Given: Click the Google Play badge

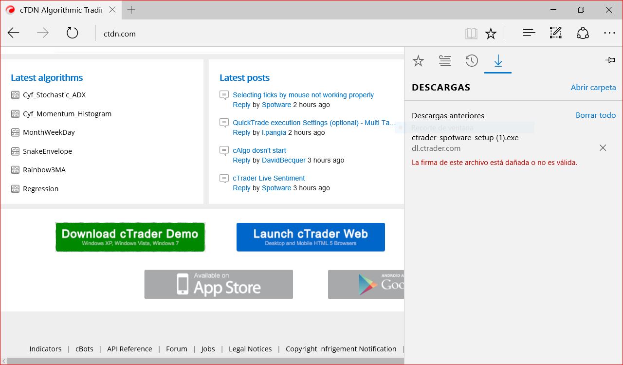Looking at the screenshot, I should 366,284.
